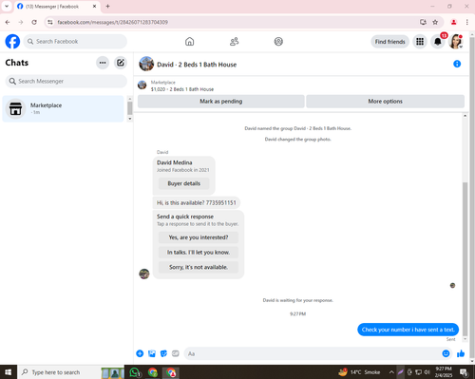
Task: Bookmark this page with star icon
Action: 435,22
